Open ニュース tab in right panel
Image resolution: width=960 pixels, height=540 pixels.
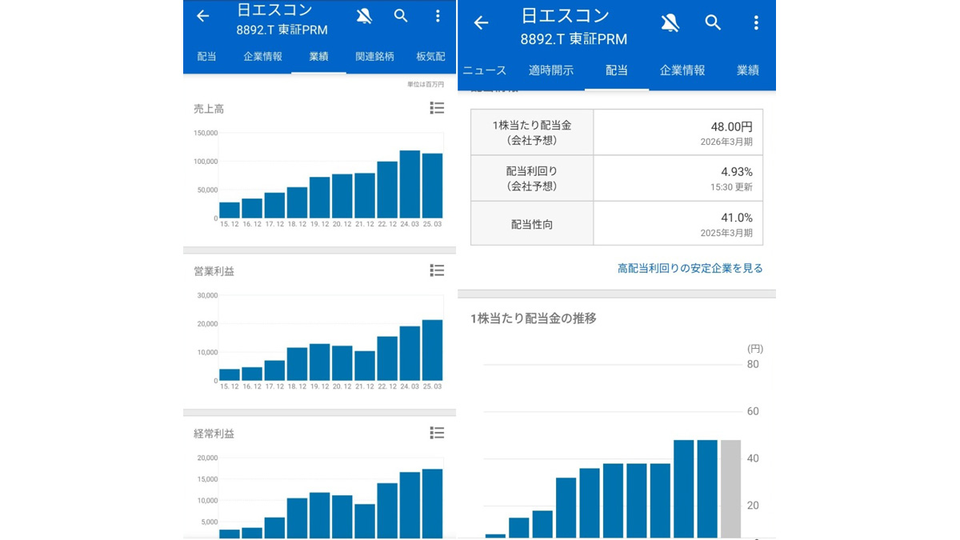pyautogui.click(x=485, y=70)
